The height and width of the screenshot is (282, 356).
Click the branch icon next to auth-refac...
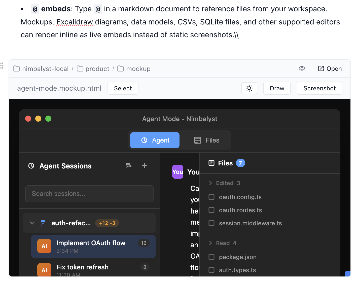click(43, 223)
